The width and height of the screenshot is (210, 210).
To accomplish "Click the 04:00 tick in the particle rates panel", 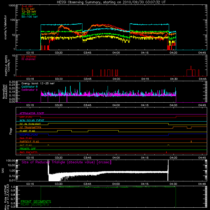I will click(x=116, y=79).
